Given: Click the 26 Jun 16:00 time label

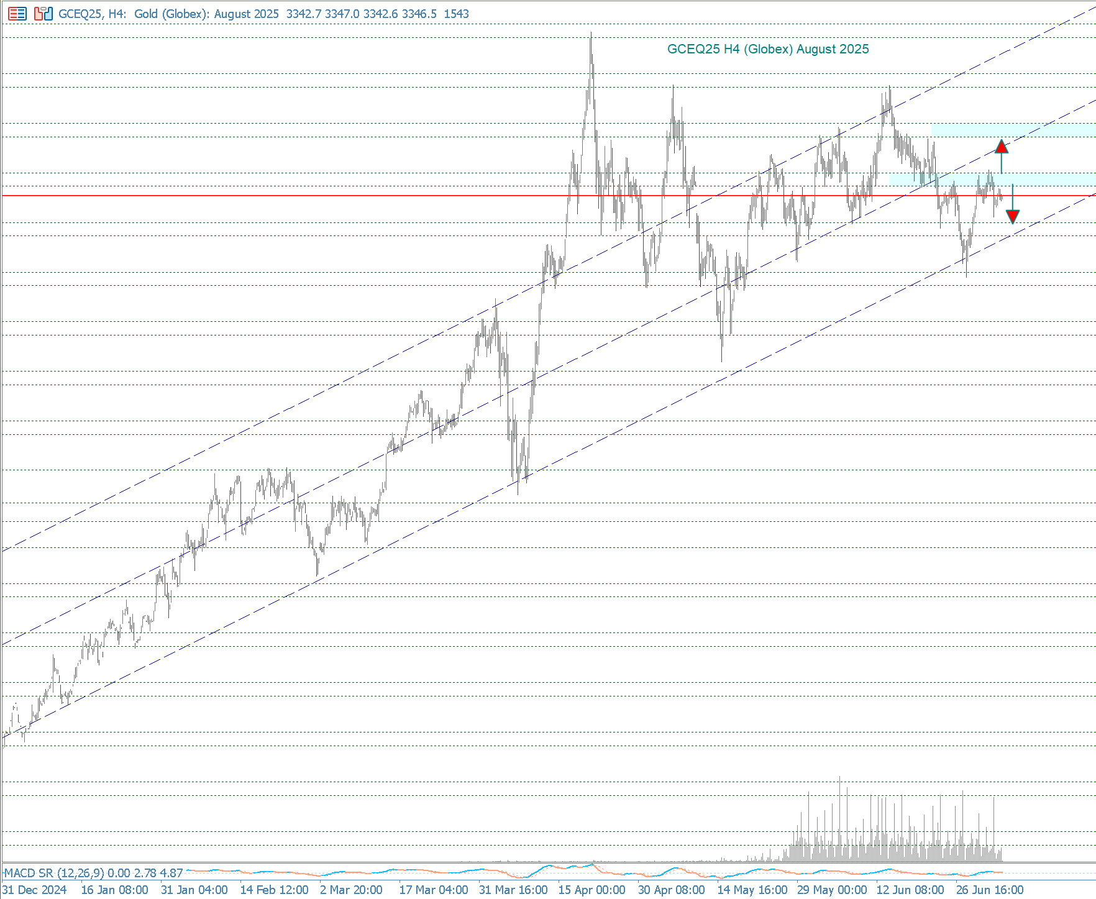Looking at the screenshot, I should click(x=989, y=890).
